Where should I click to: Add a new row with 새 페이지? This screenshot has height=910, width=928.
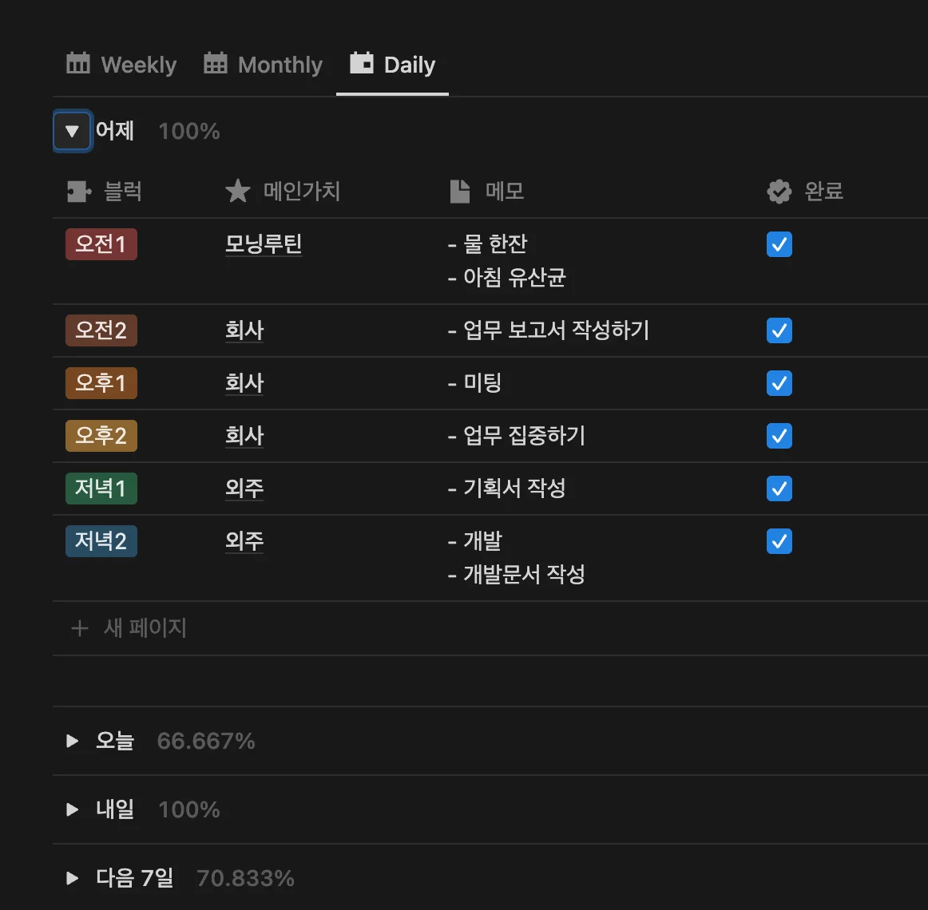pyautogui.click(x=129, y=627)
